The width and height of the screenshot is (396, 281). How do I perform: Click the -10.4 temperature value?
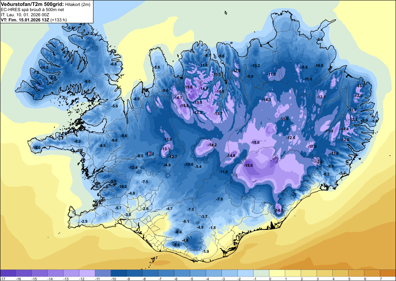pyautogui.click(x=133, y=168)
